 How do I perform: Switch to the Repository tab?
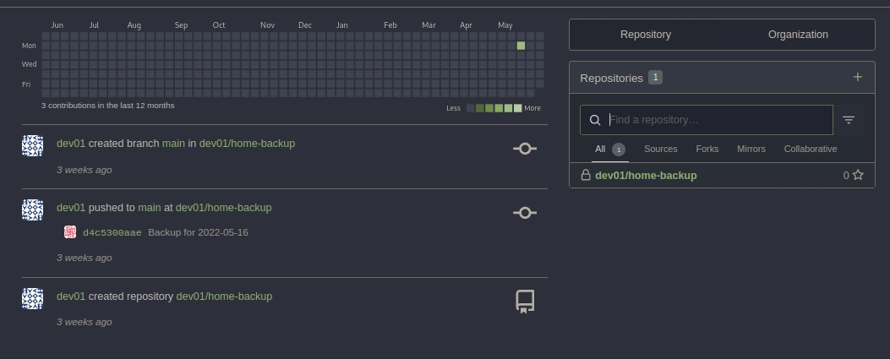tap(645, 35)
